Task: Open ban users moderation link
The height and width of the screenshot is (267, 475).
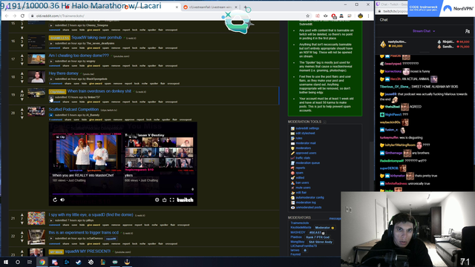Action: pyautogui.click(x=302, y=183)
